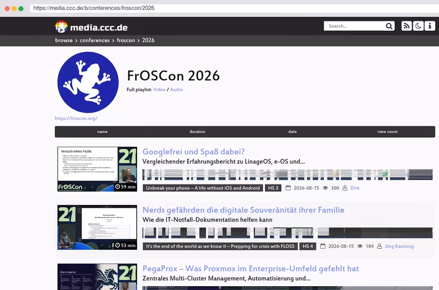Click timeline preview strip of Nerds gefährden talk

[x=287, y=233]
